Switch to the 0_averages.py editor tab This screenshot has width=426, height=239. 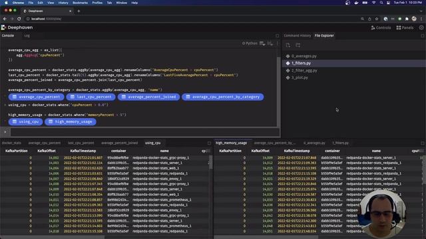(x=314, y=143)
